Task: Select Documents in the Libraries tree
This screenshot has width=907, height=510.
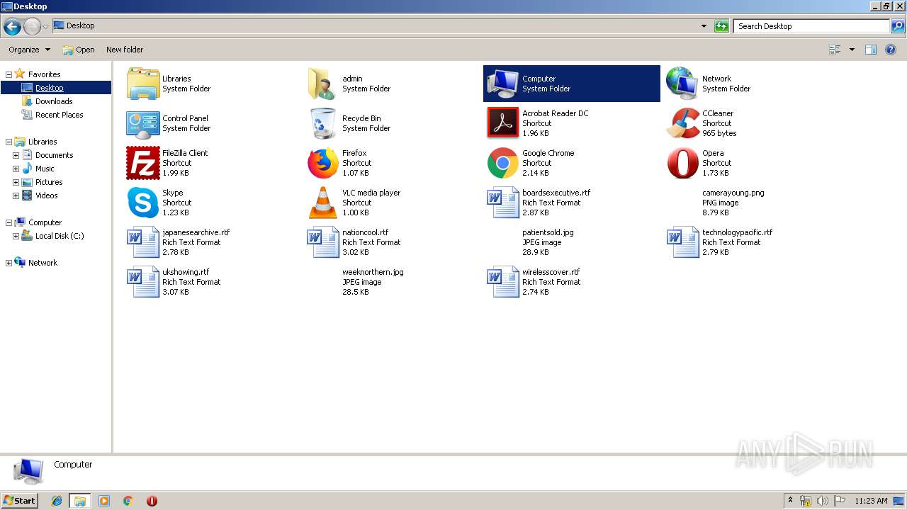Action: (x=54, y=155)
